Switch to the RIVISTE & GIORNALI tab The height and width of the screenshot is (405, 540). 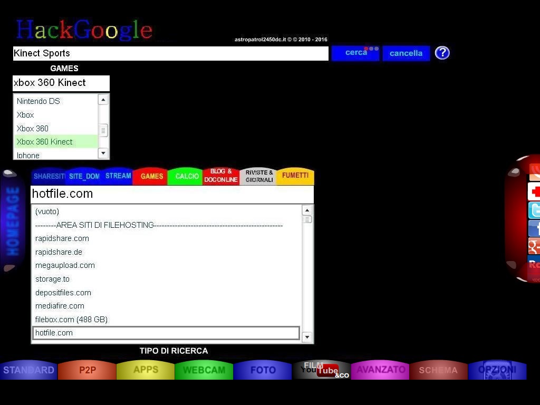[x=259, y=176]
